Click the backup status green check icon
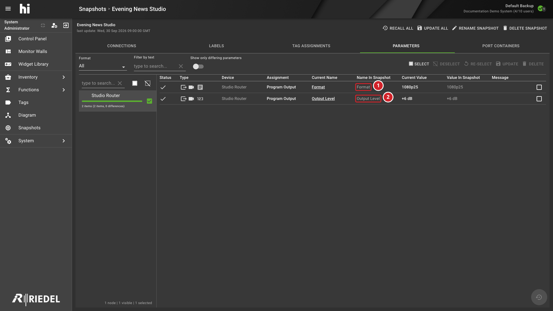553x311 pixels. (x=540, y=8)
